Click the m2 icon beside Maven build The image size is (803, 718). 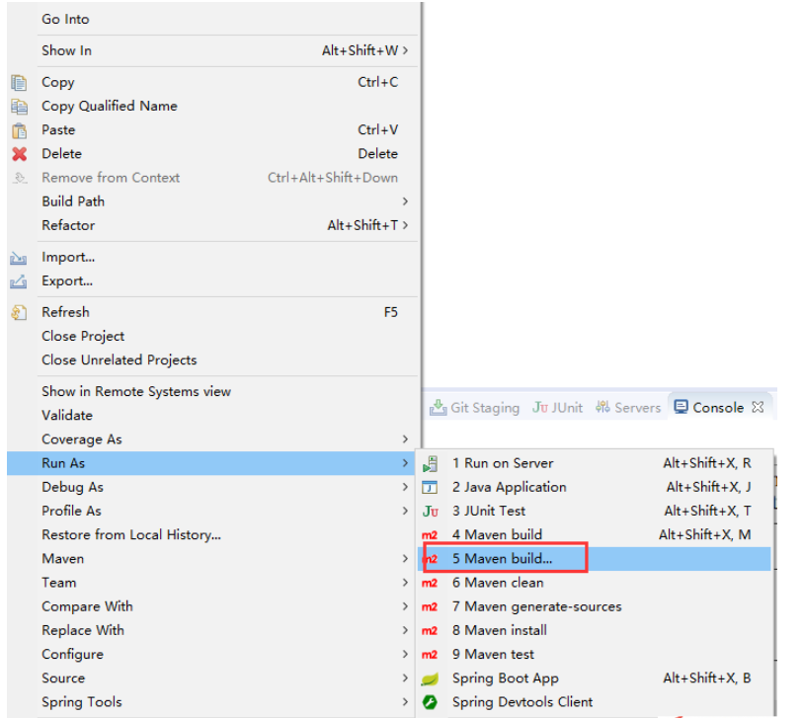pos(430,535)
